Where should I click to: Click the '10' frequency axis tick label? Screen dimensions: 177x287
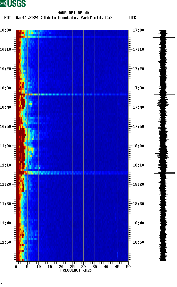(38, 267)
